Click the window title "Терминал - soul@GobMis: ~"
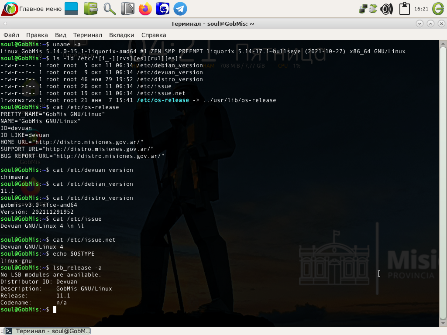The height and width of the screenshot is (335, 447). point(213,24)
